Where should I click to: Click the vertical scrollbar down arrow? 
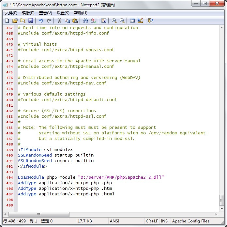pos(222,209)
